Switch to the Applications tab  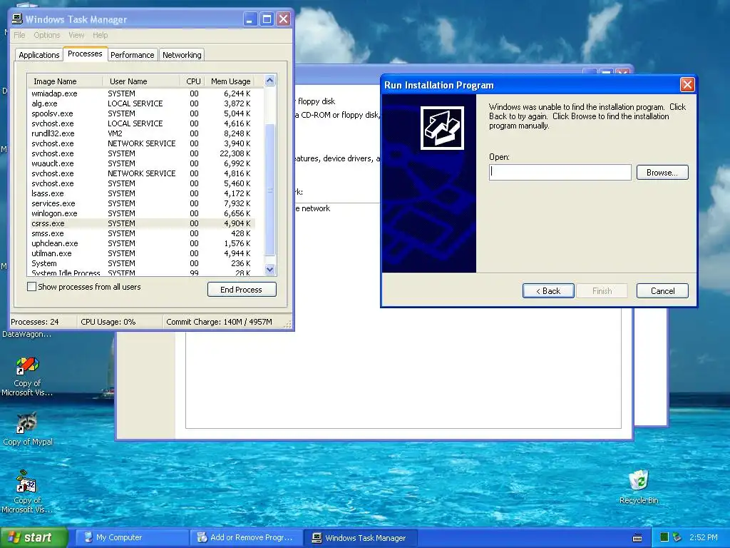point(39,54)
